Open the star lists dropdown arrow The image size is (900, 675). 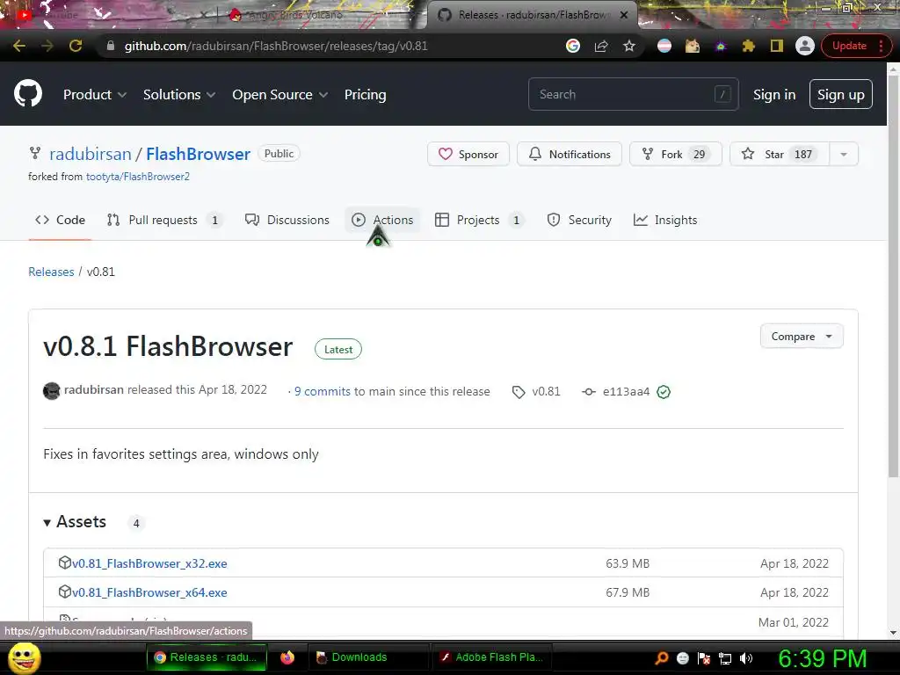coord(844,154)
